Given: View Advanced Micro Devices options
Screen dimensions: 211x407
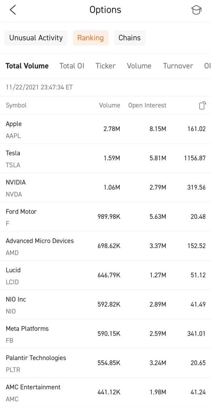Looking at the screenshot, I should tap(105, 246).
